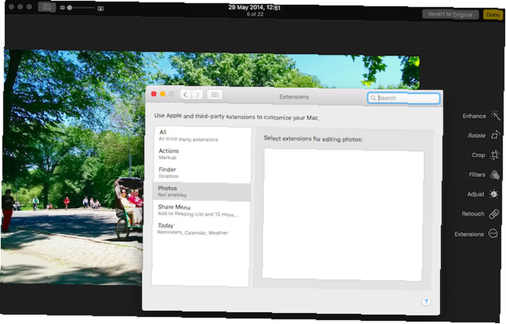Click the search magnifier icon

(373, 97)
